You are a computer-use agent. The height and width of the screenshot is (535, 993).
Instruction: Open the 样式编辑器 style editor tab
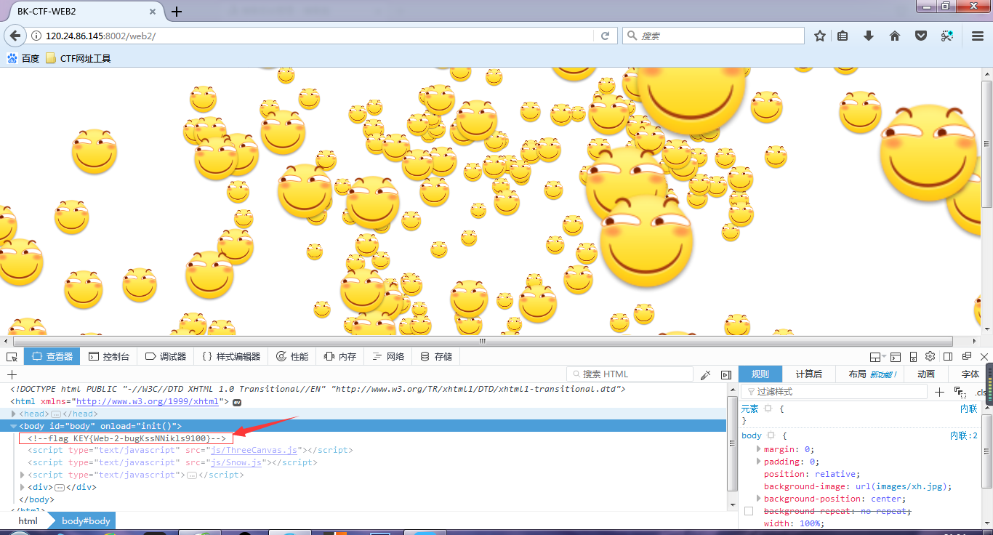(231, 356)
